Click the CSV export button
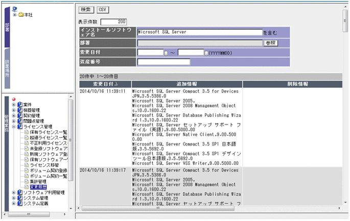This screenshot has width=350, height=221. click(x=103, y=10)
